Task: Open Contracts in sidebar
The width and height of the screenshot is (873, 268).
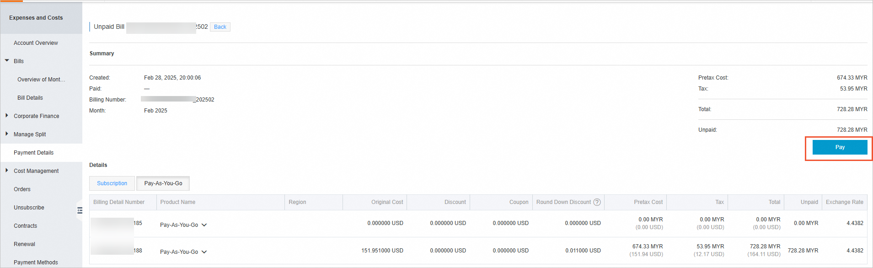Action: point(25,226)
